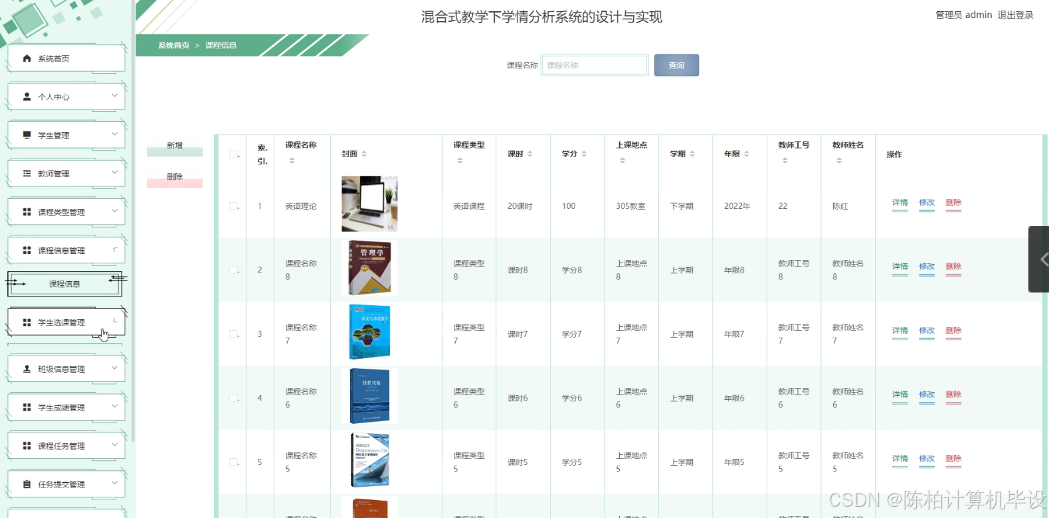This screenshot has width=1049, height=518.
Task: Click the 课程信息 breadcrumb
Action: click(x=221, y=45)
